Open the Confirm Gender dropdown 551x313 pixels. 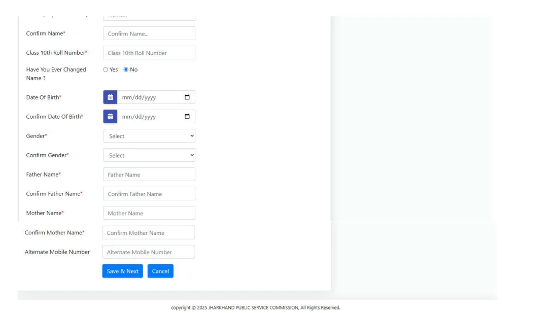(149, 155)
